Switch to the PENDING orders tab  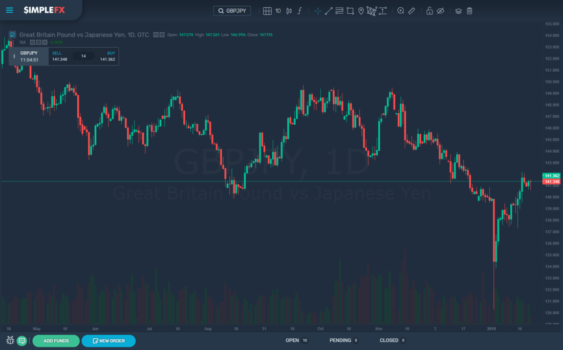click(x=339, y=340)
